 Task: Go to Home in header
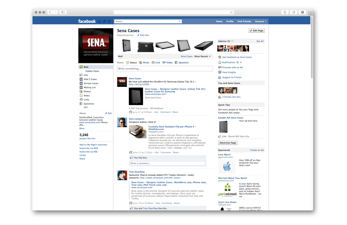219,21
